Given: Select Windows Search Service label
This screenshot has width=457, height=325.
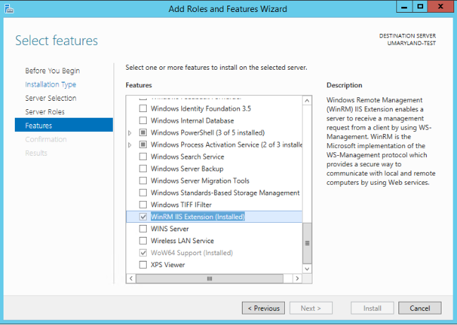Looking at the screenshot, I should coord(188,157).
